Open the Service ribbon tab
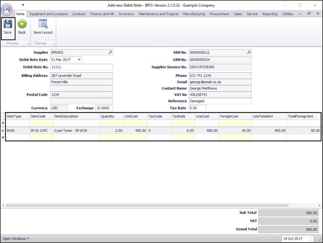The width and height of the screenshot is (323, 243). [252, 14]
